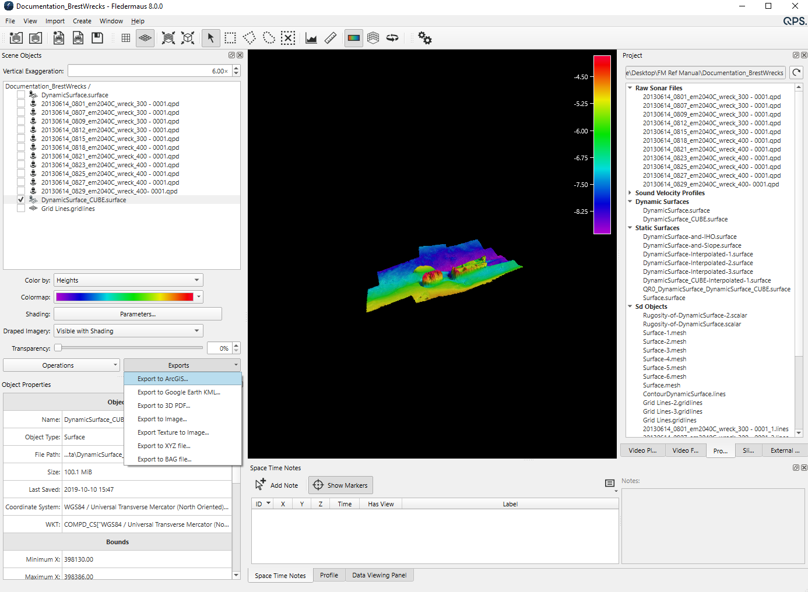Viewport: 808px width, 592px height.
Task: Enable the Grid Lines.gridlines checkbox
Action: [21, 209]
